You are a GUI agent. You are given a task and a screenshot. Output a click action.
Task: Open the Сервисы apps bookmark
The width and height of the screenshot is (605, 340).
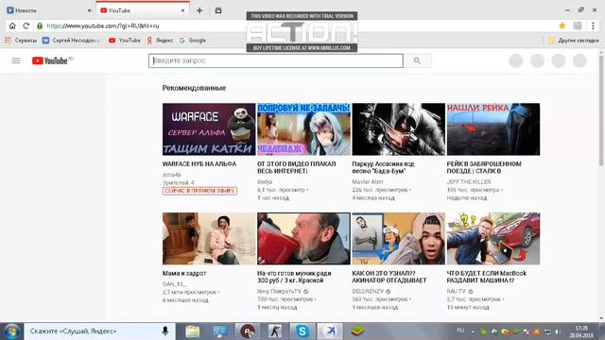coord(21,40)
